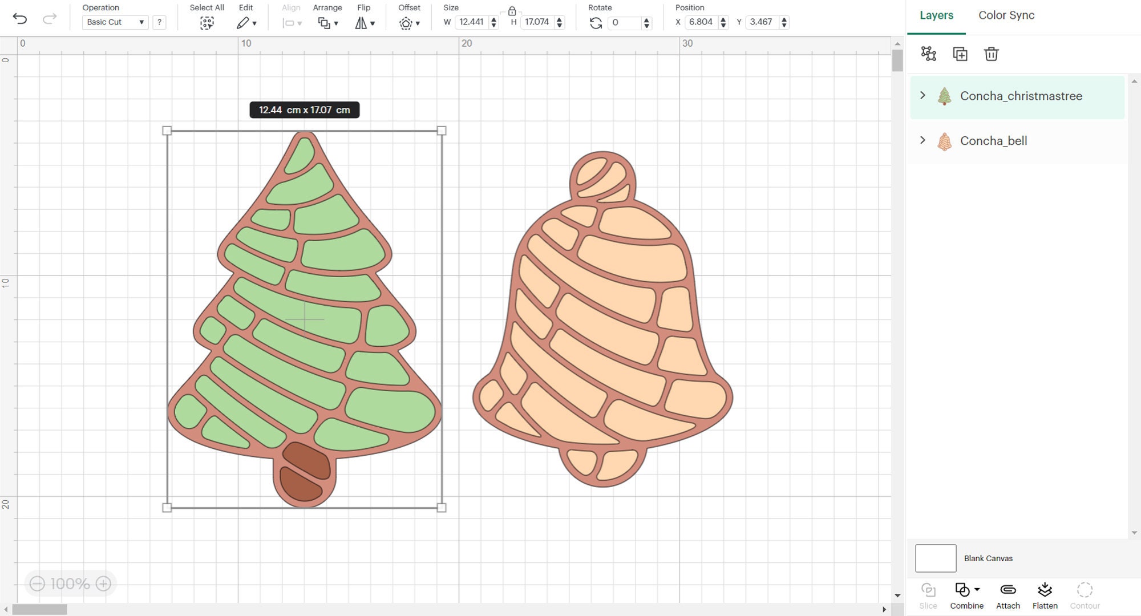Screen dimensions: 1141x616
Task: Expand the Concha_bell layer
Action: tap(922, 140)
